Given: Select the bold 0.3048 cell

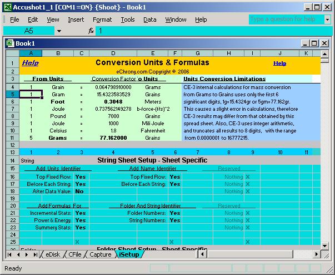Looking at the screenshot, I should [x=113, y=102].
